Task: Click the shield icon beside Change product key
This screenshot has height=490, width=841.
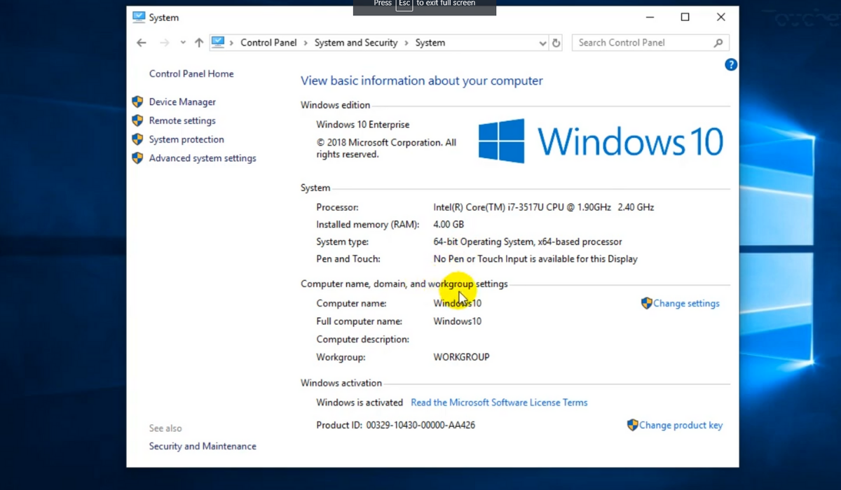Action: tap(632, 425)
